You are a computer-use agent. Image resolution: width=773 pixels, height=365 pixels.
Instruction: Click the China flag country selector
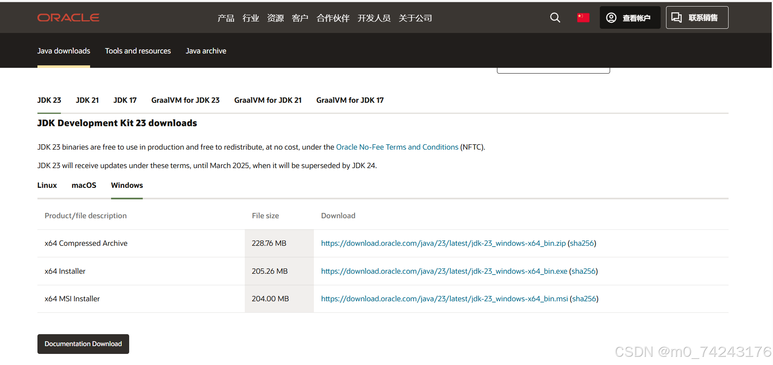coord(583,18)
